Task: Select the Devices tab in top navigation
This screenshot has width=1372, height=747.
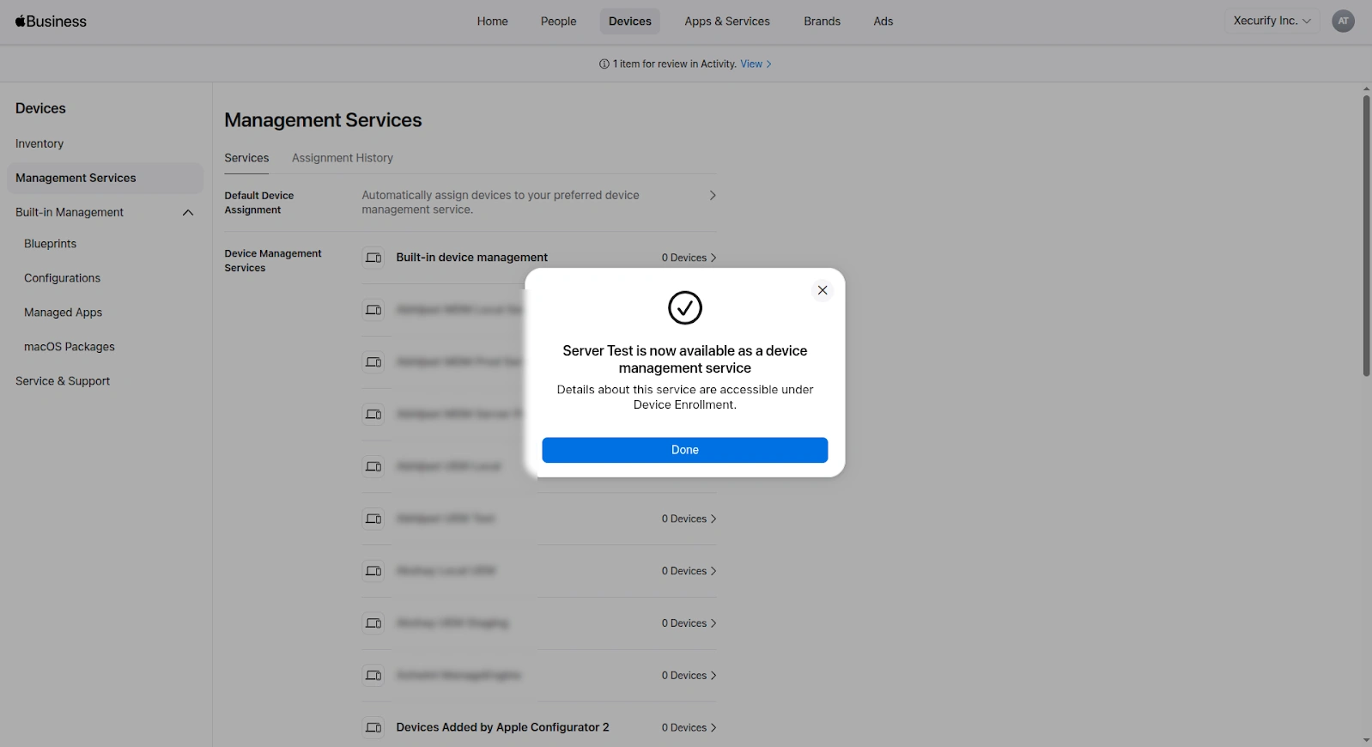Action: click(630, 21)
